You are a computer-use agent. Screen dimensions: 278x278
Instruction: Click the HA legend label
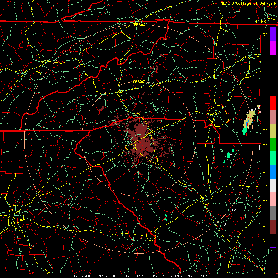pos(265,103)
